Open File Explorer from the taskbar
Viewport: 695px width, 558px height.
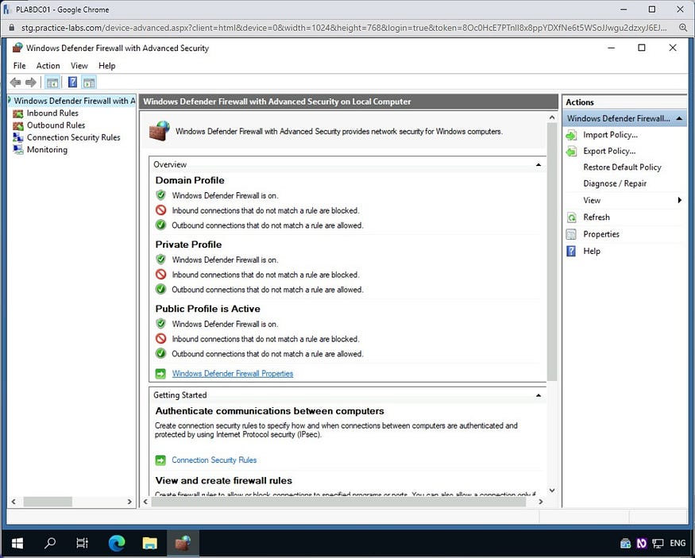click(x=150, y=543)
